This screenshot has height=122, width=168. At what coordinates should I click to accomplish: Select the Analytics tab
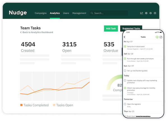coord(55,13)
